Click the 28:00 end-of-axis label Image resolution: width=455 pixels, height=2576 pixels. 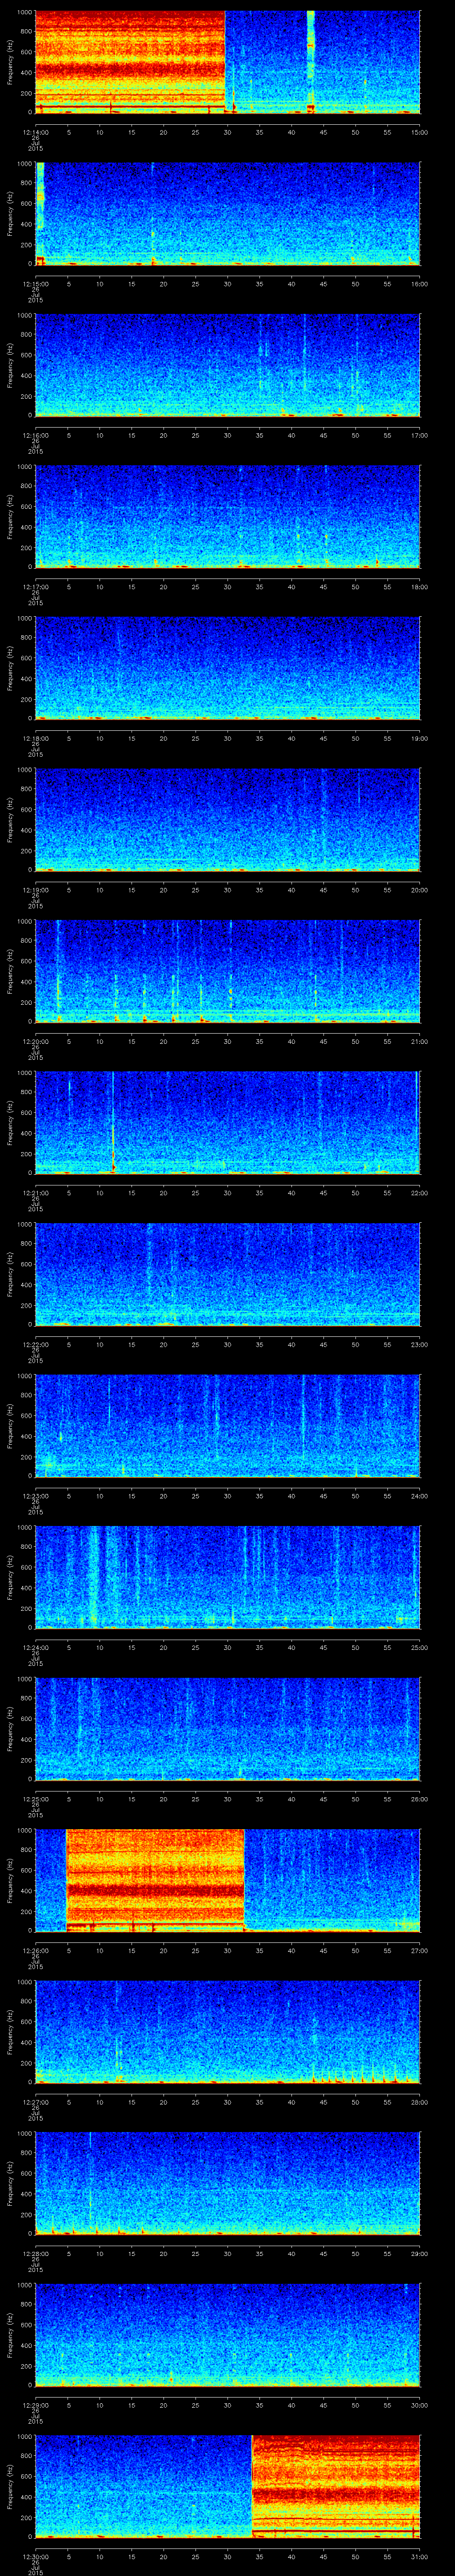coord(420,2102)
